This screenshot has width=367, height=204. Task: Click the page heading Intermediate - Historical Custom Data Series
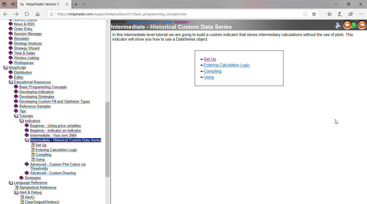point(171,27)
